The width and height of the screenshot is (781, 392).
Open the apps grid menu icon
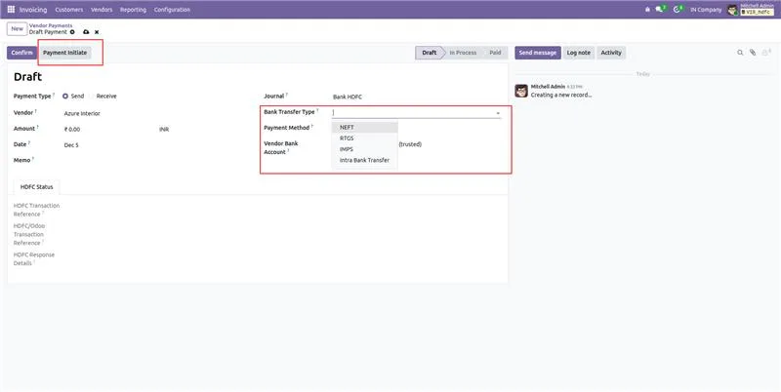click(x=11, y=10)
